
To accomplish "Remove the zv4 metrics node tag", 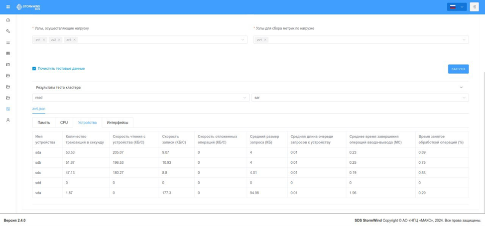I will (x=265, y=40).
